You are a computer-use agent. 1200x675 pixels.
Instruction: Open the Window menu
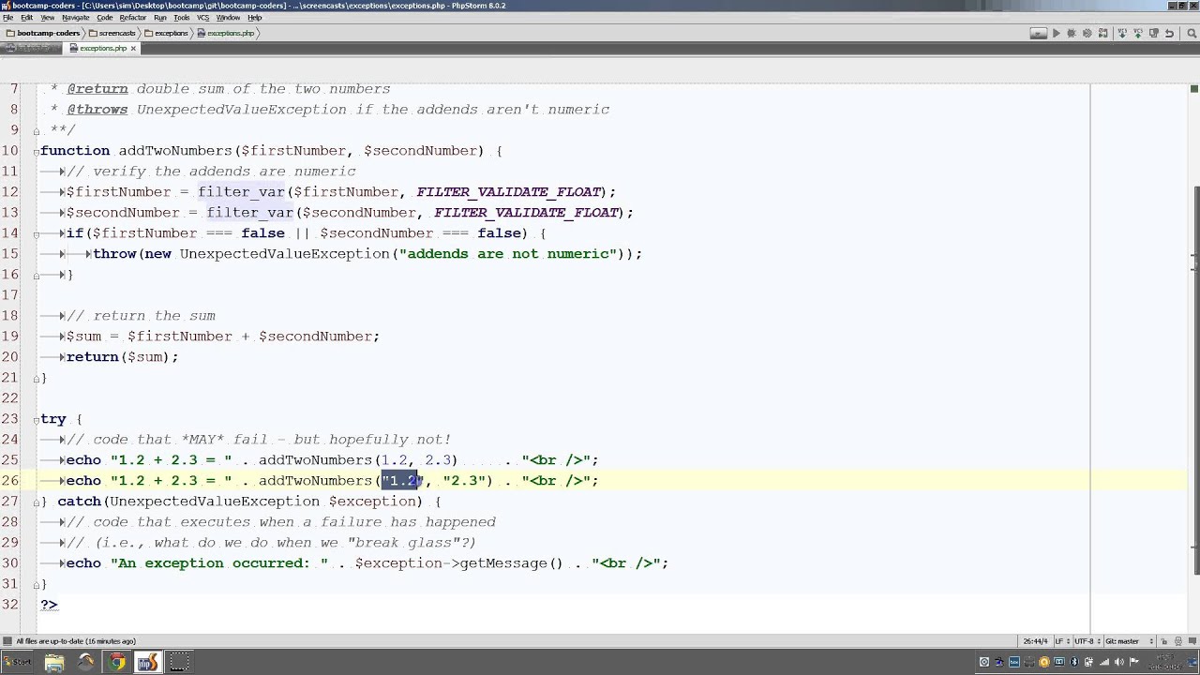[228, 18]
